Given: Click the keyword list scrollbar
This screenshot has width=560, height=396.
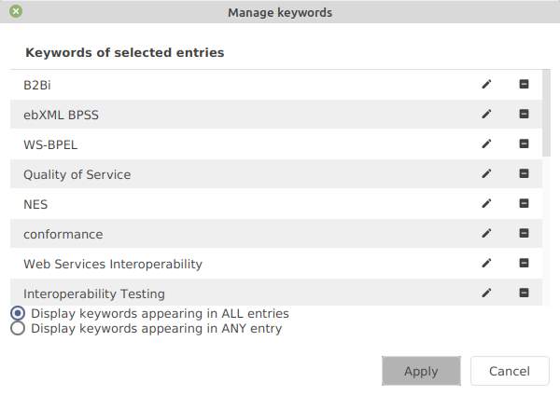Looking at the screenshot, I should (546, 113).
